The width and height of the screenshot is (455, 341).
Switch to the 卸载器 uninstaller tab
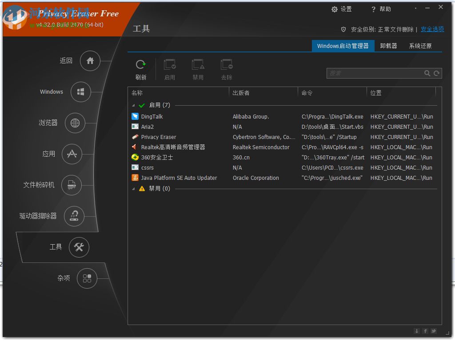(x=388, y=46)
